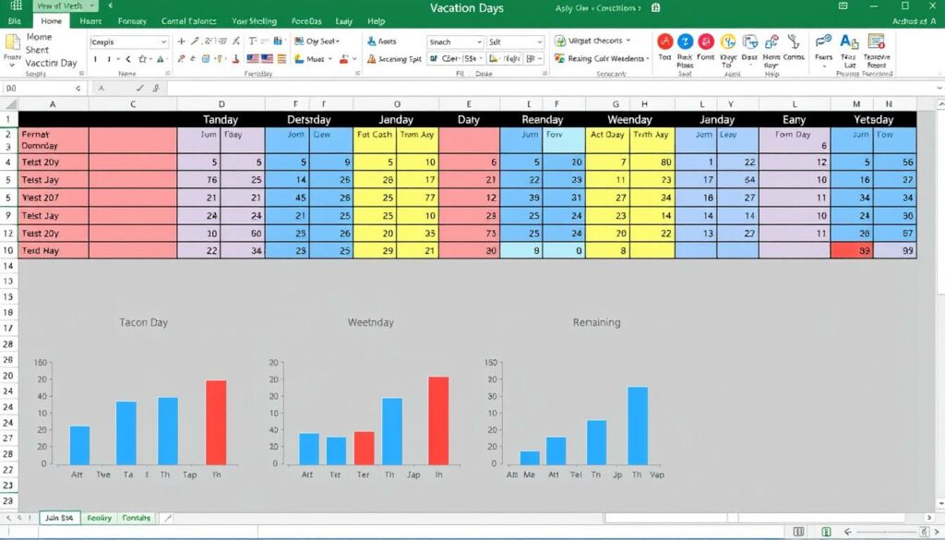Viewport: 945px width, 540px height.
Task: Click the yellow circular Khye To icon
Action: point(728,42)
